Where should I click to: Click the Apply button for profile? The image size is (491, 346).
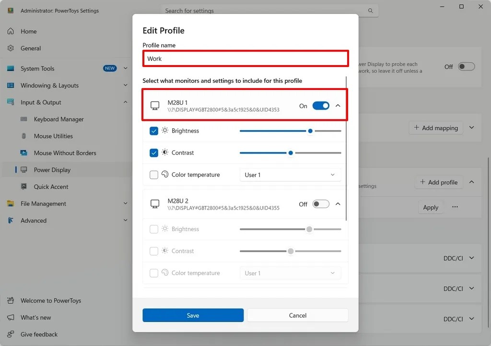(431, 207)
